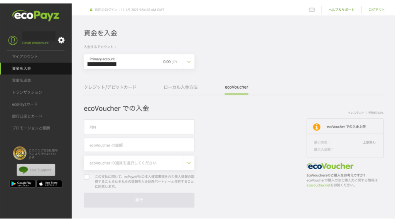The width and height of the screenshot is (395, 222).
Task: Start Live Support chat
Action: [x=36, y=170]
